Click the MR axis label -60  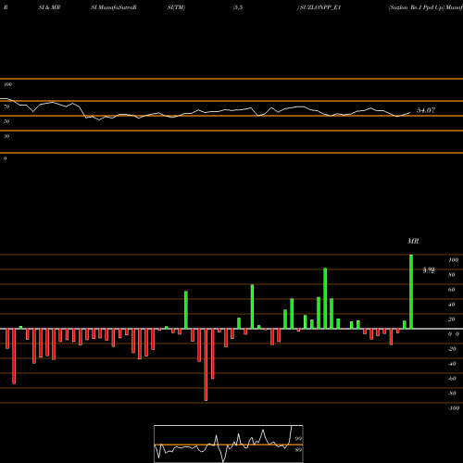[452, 379]
